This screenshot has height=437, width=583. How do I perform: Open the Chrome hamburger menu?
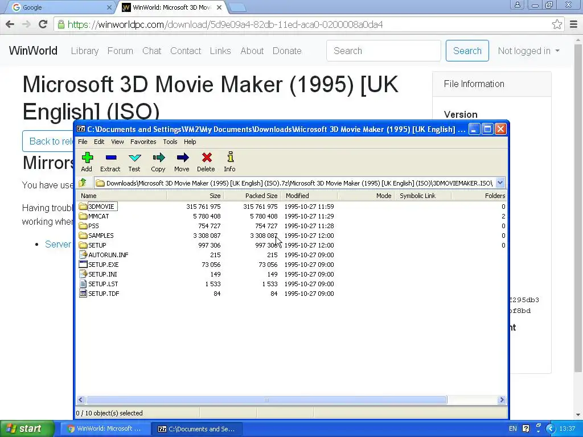573,24
